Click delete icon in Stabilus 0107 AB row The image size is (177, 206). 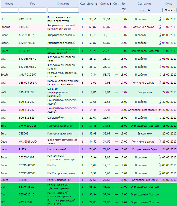[x=160, y=27]
